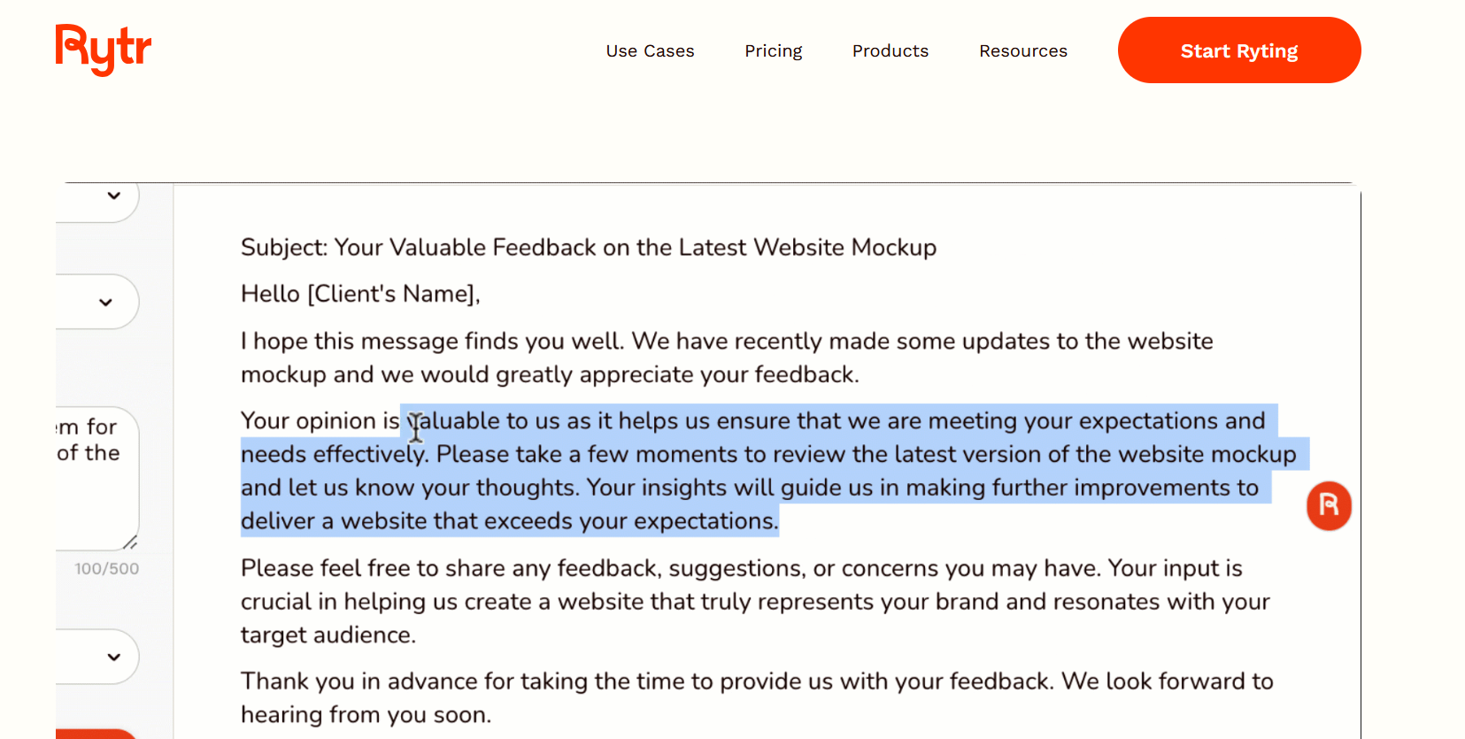Click the "Thank you in advance" paragraph
The width and height of the screenshot is (1465, 739).
[x=756, y=697]
